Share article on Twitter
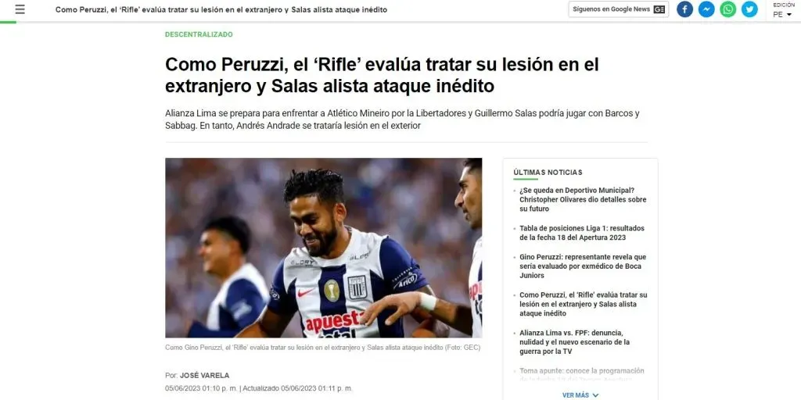Image resolution: width=801 pixels, height=400 pixels. pos(749,9)
